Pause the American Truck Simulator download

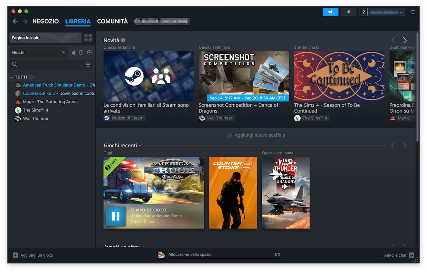pyautogui.click(x=116, y=216)
